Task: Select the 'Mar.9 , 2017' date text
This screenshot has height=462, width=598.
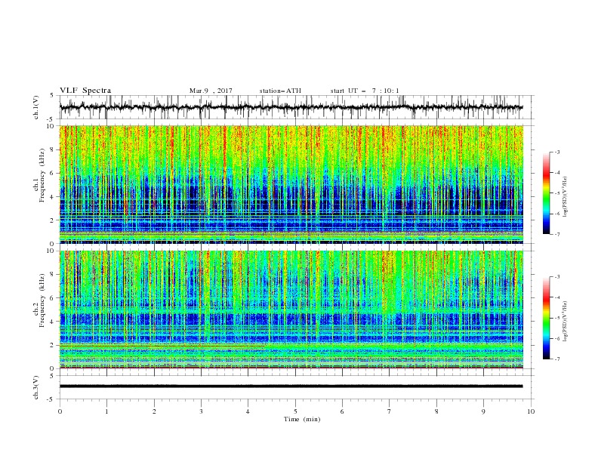Action: (x=211, y=91)
